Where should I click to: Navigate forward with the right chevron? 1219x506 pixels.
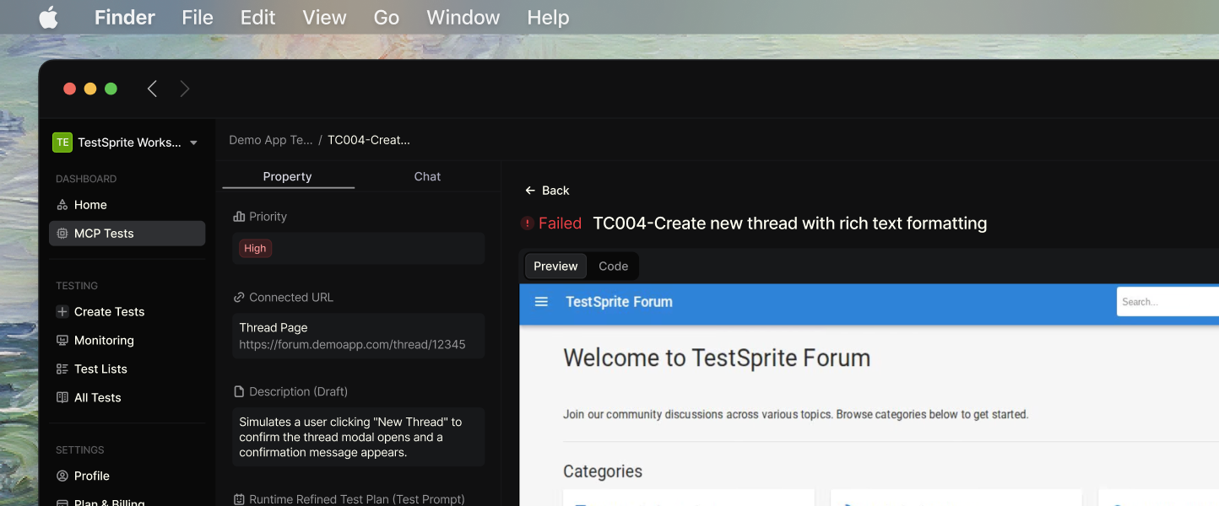click(x=185, y=89)
